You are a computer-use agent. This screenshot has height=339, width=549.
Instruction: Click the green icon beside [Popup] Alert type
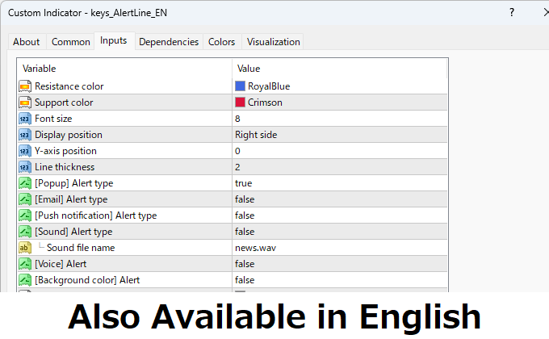pyautogui.click(x=25, y=183)
